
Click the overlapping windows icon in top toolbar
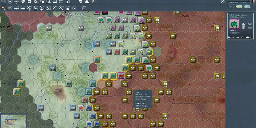click(4, 2)
